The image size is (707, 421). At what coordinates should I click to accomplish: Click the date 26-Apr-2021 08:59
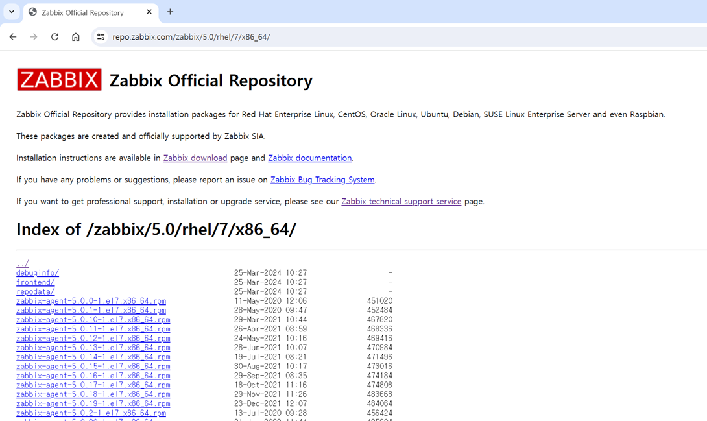pyautogui.click(x=270, y=329)
